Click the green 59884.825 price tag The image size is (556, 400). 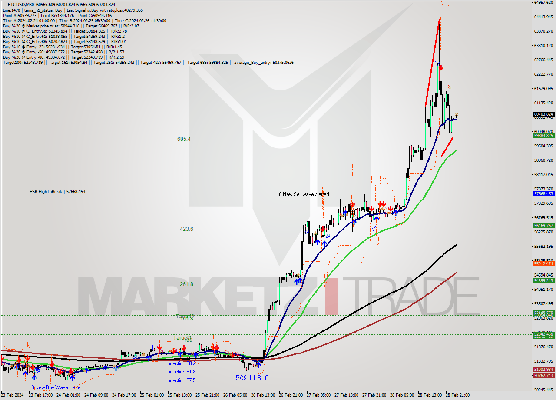pyautogui.click(x=543, y=136)
